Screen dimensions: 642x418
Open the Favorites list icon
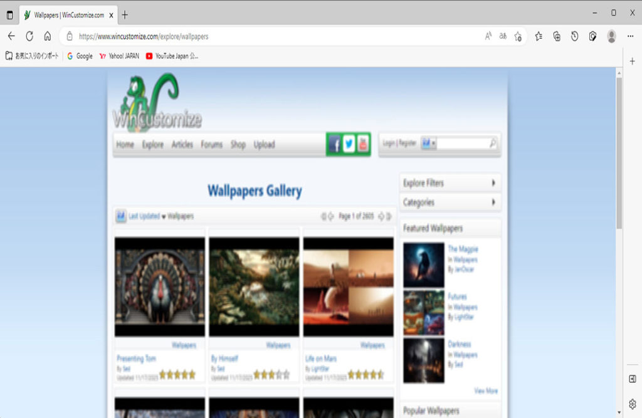(x=539, y=36)
